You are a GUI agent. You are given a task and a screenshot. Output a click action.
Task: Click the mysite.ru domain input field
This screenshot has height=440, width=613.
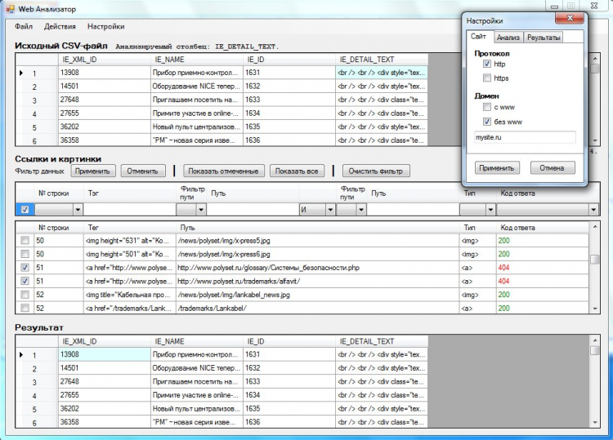click(x=525, y=137)
